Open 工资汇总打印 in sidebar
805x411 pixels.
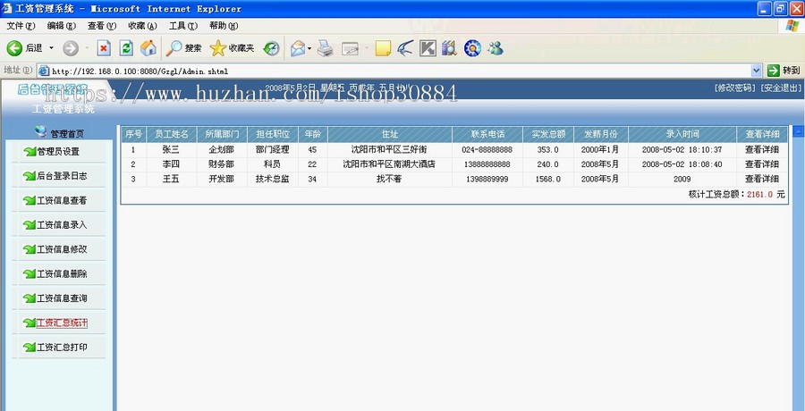[x=62, y=348]
